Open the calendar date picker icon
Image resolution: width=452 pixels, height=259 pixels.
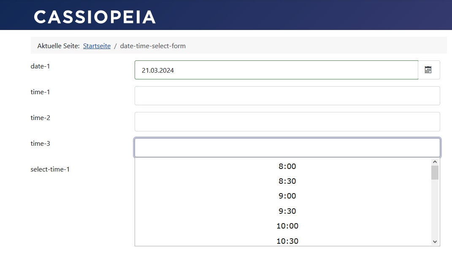pyautogui.click(x=429, y=70)
